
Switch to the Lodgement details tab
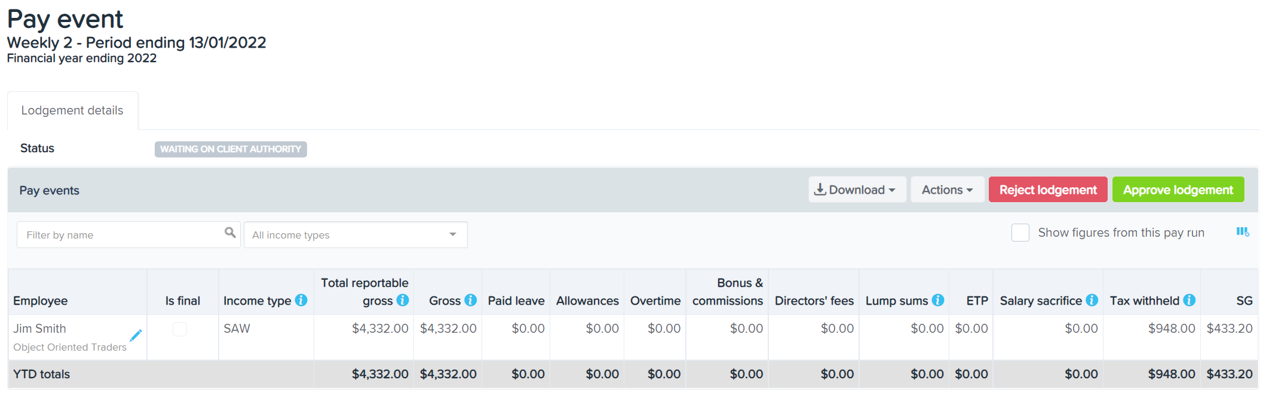tap(72, 110)
